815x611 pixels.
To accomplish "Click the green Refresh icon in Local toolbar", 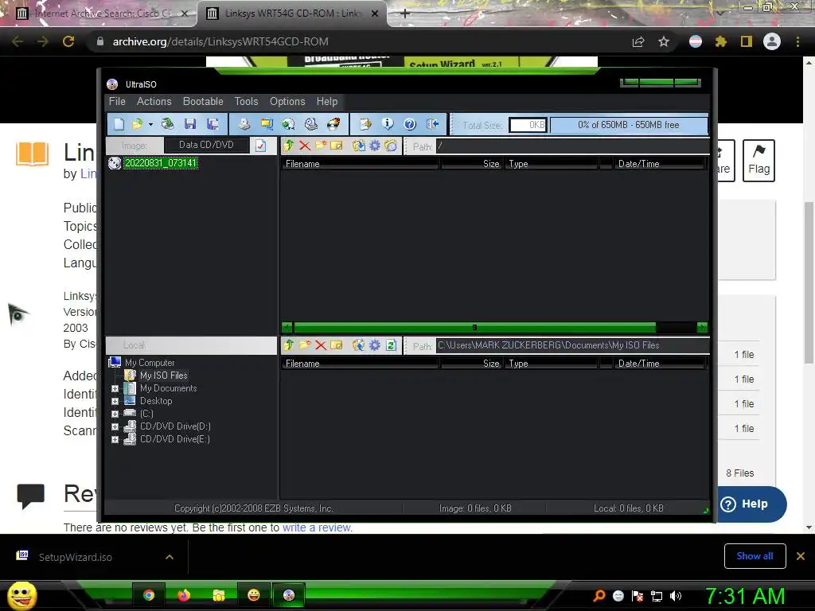I will 392,345.
